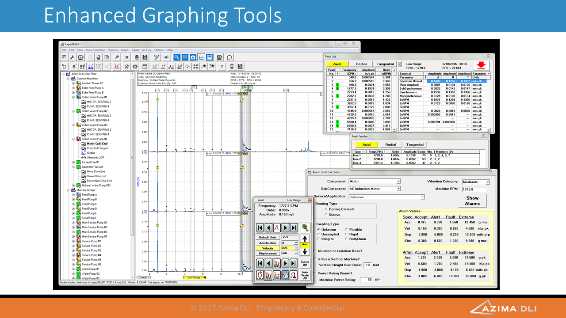Collapse the Common Machines tree node

(x=69, y=79)
